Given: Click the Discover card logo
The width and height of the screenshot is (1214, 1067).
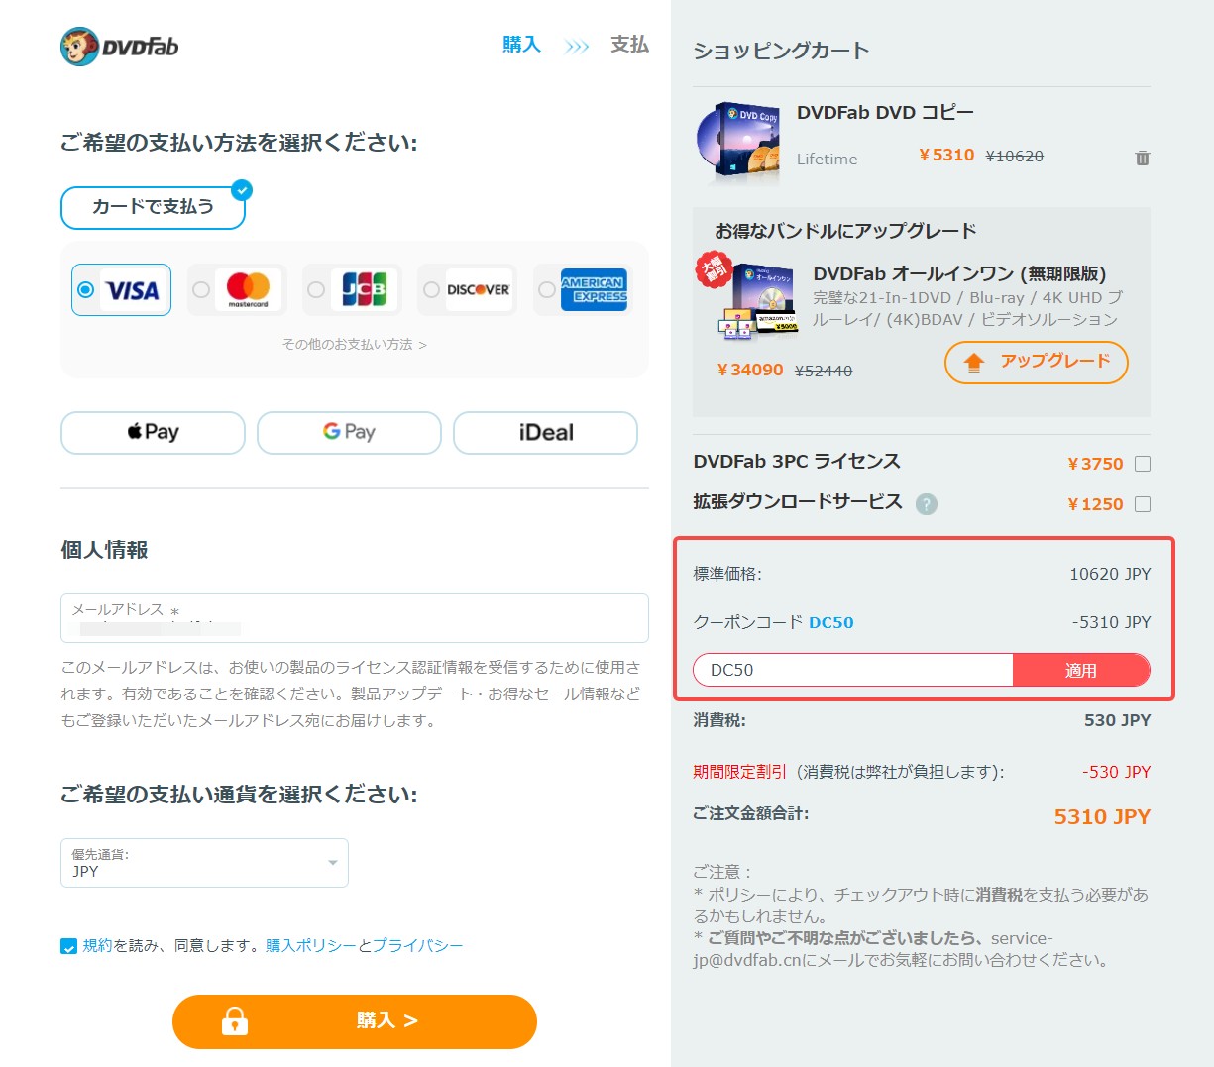Looking at the screenshot, I should (x=479, y=289).
